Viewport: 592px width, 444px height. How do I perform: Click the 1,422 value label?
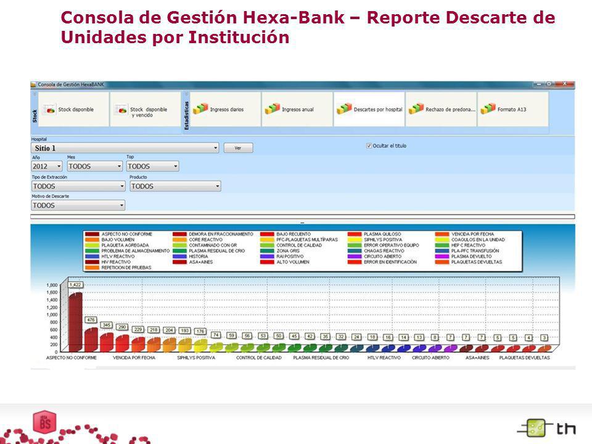pos(75,285)
